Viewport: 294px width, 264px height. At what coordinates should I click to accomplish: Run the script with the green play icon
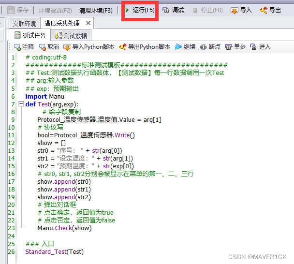pos(127,10)
